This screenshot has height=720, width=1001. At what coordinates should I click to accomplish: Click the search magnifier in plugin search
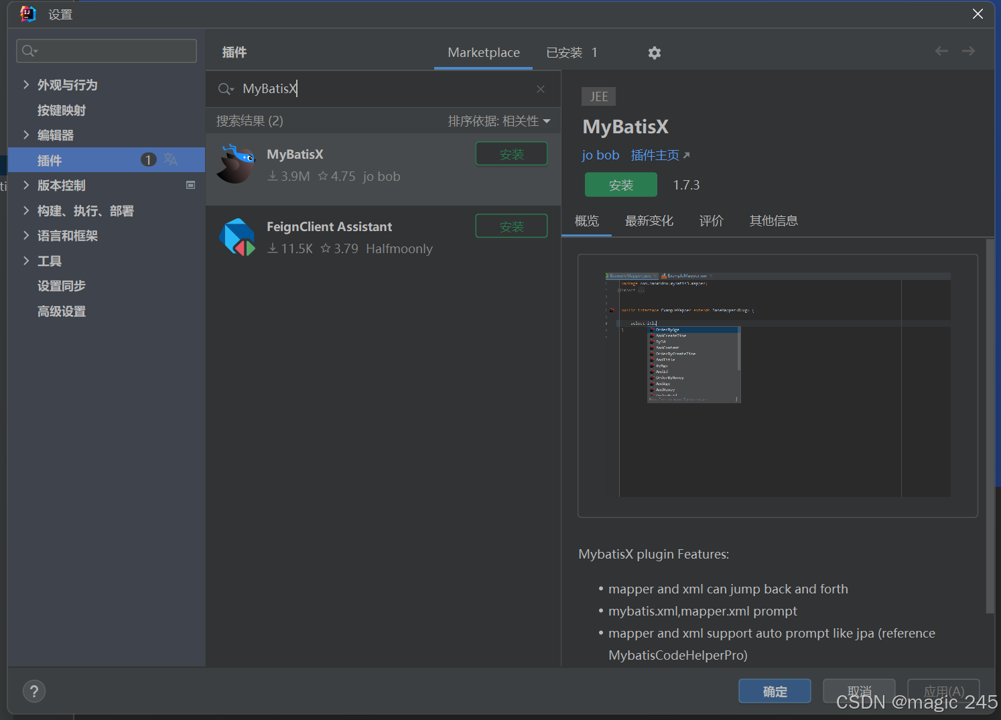226,89
